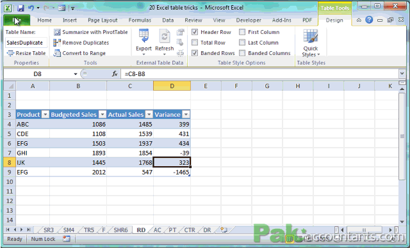The width and height of the screenshot is (410, 248).
Task: Open the Developer ribbon tab
Action: pos(249,20)
